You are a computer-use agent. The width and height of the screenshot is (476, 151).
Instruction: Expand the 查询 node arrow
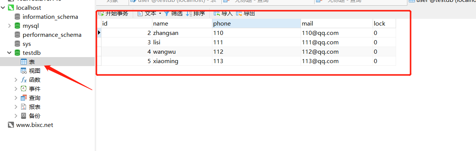coord(16,98)
